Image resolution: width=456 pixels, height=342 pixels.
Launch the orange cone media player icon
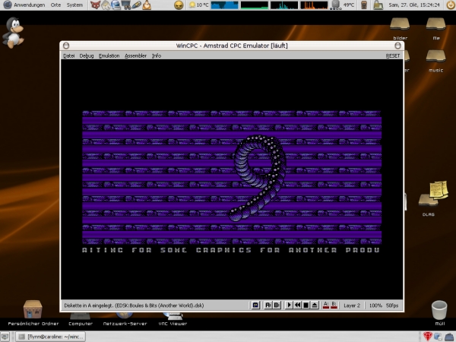147,5
